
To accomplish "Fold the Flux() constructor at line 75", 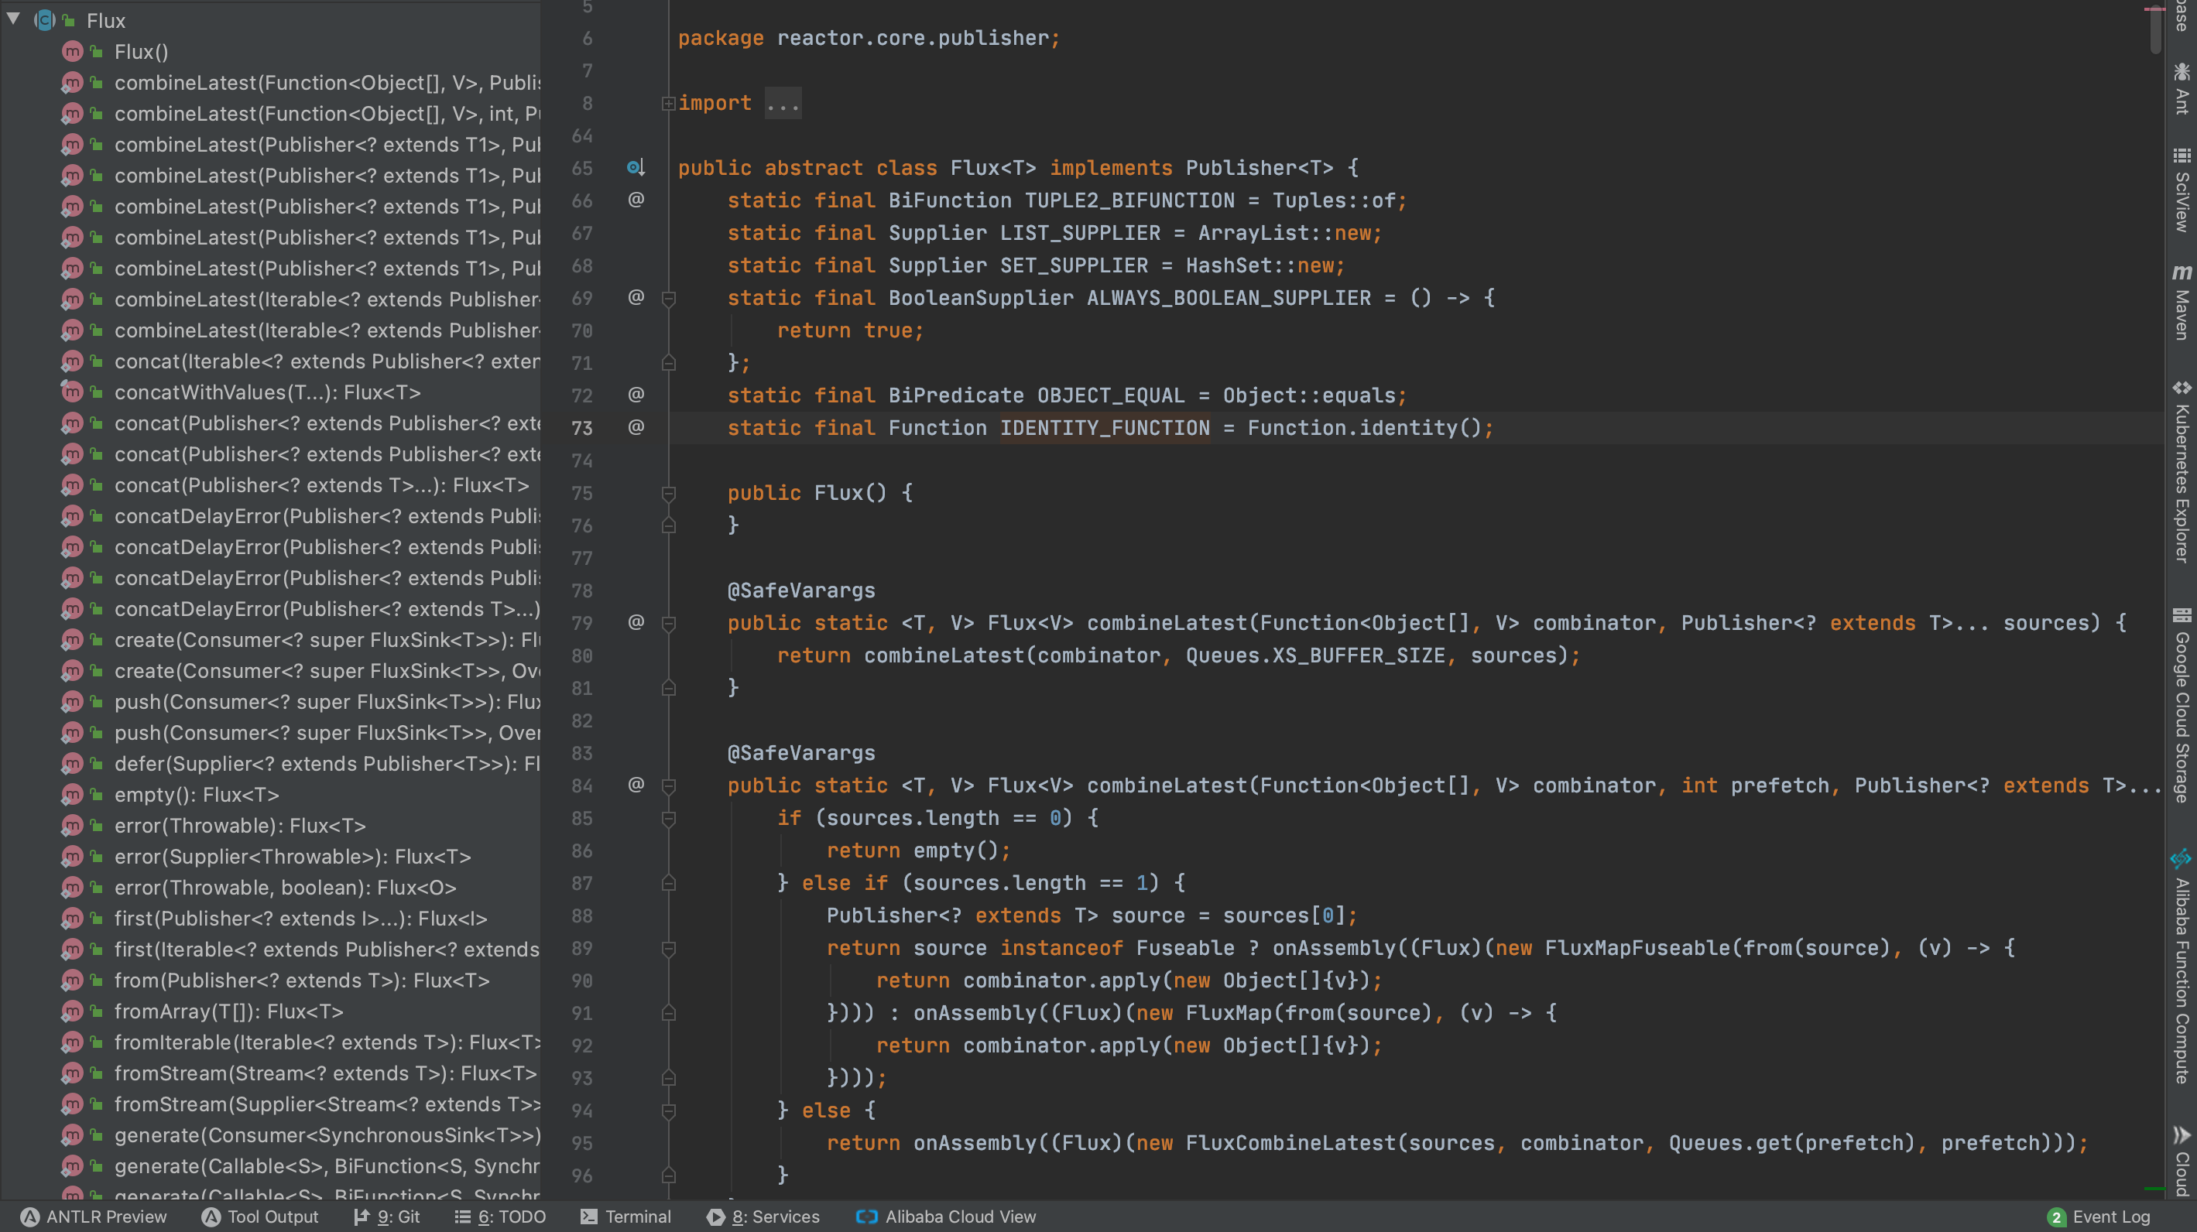I will (x=669, y=493).
